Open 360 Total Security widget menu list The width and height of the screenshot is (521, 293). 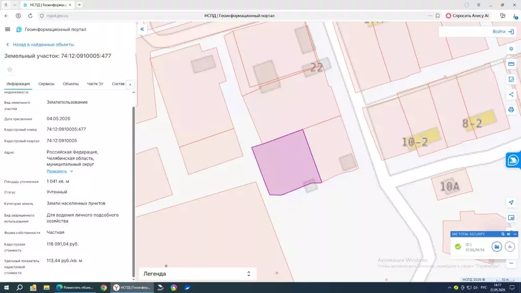click(508, 234)
